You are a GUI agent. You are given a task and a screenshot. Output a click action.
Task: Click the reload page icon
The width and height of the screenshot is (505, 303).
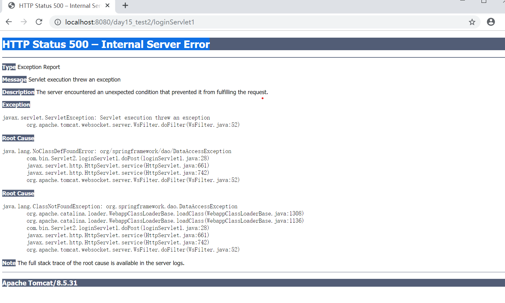click(x=39, y=22)
